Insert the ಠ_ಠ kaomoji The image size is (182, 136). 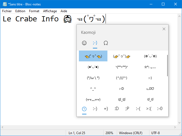(150, 99)
